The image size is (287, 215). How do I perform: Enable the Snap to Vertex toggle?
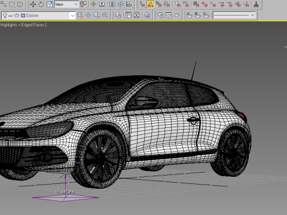[x=213, y=4]
